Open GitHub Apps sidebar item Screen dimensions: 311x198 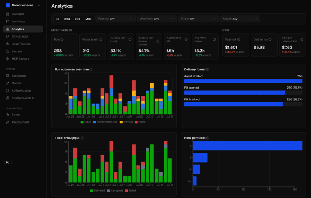pyautogui.click(x=23, y=36)
